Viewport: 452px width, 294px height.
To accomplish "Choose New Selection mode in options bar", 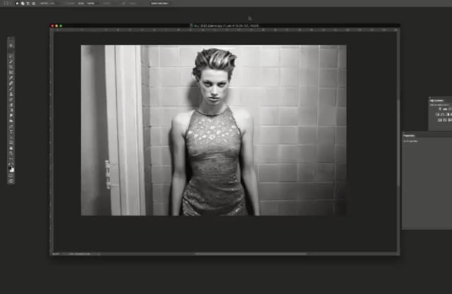I will [17, 4].
